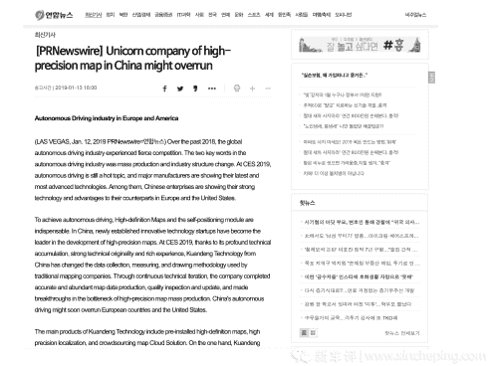The width and height of the screenshot is (491, 366).
Task: Open the 전국 section
Action: (212, 15)
